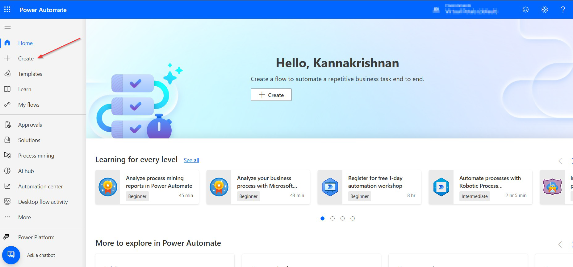
Task: Show previous More to explore cards chevron
Action: coord(560,244)
